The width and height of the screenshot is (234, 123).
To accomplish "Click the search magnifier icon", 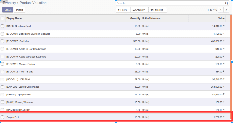I will tap(226, 3).
